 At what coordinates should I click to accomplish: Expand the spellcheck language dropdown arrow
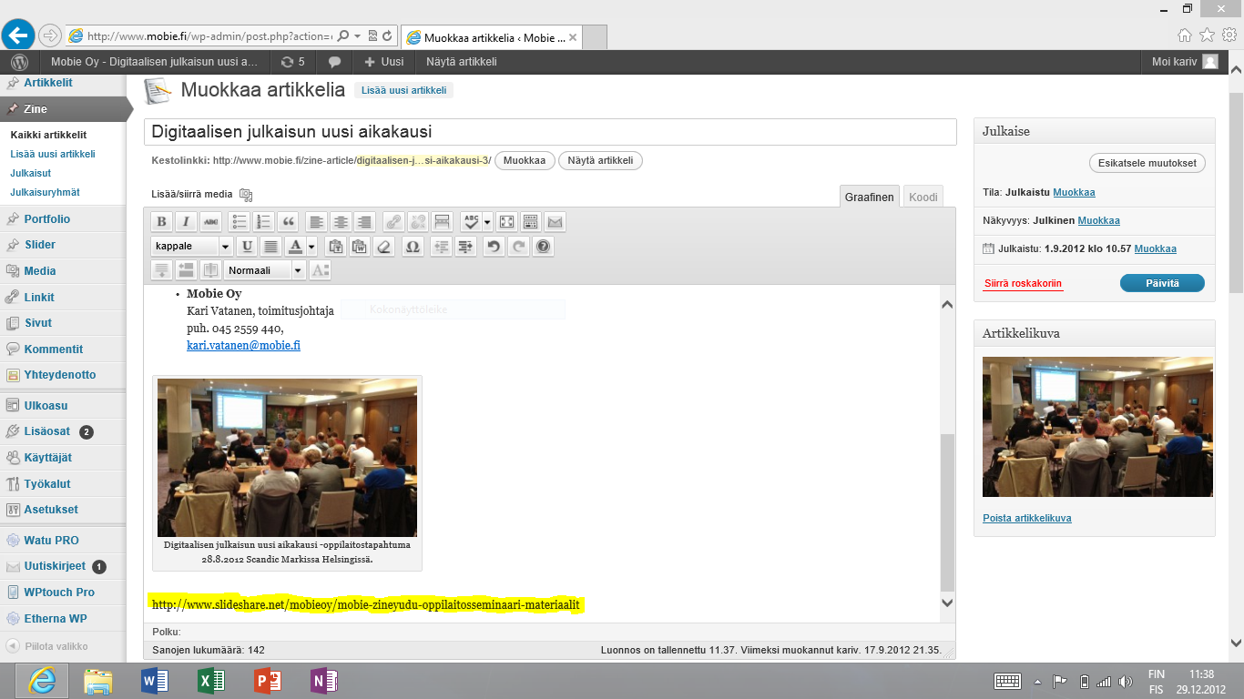click(x=487, y=222)
